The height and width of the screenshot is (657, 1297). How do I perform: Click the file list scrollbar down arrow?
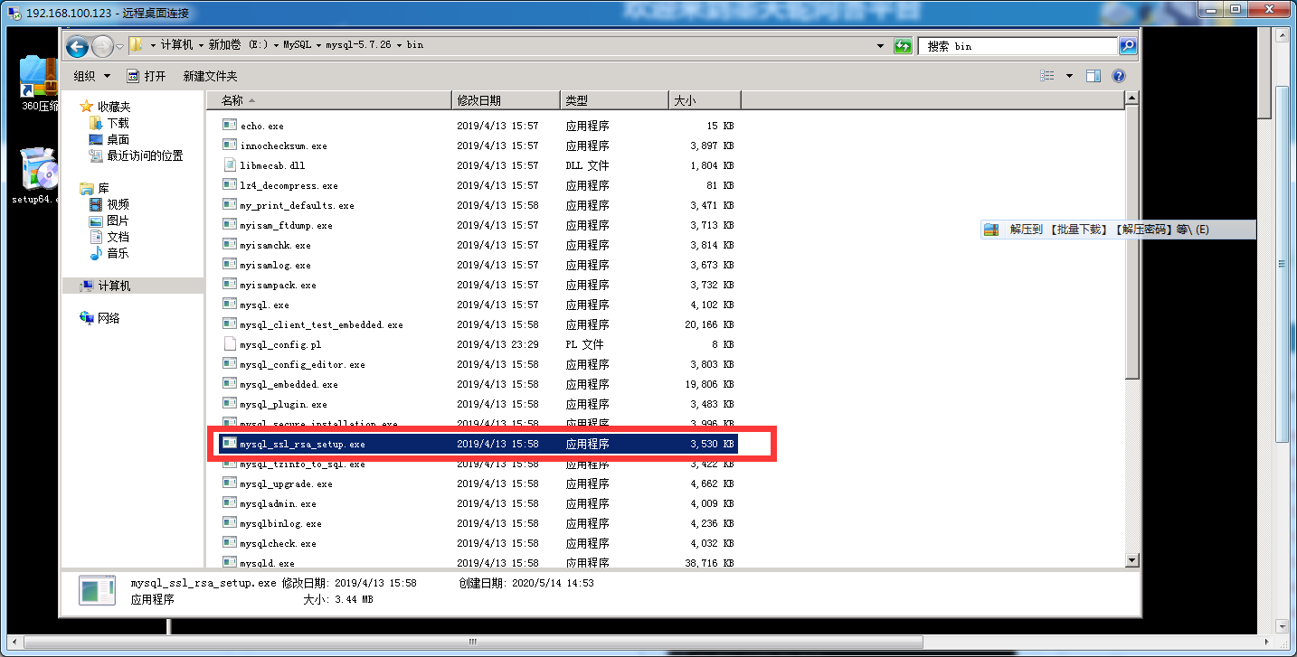1131,560
